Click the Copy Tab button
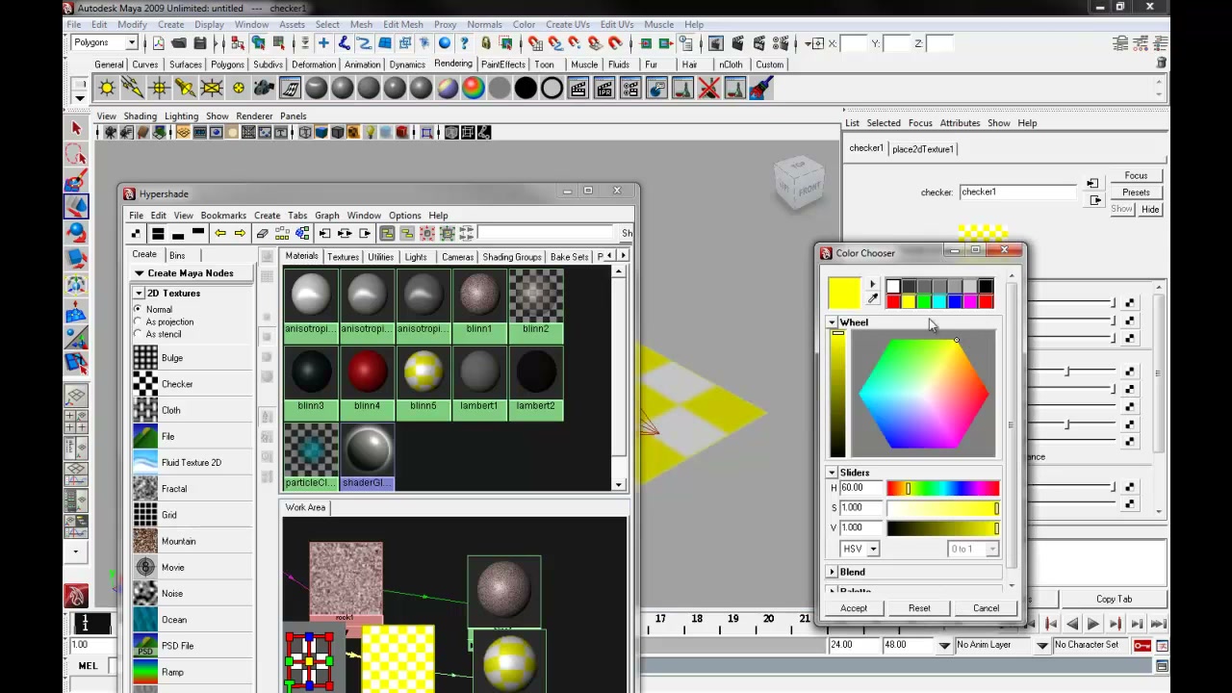Viewport: 1232px width, 693px height. click(1114, 599)
